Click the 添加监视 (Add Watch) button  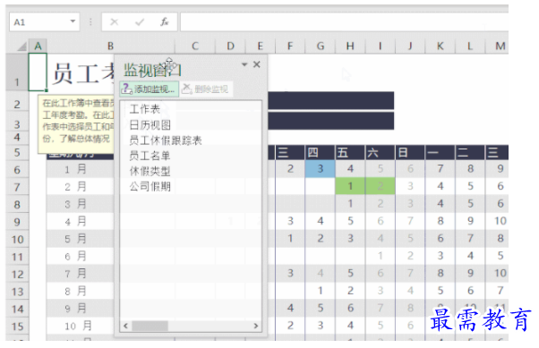point(150,89)
